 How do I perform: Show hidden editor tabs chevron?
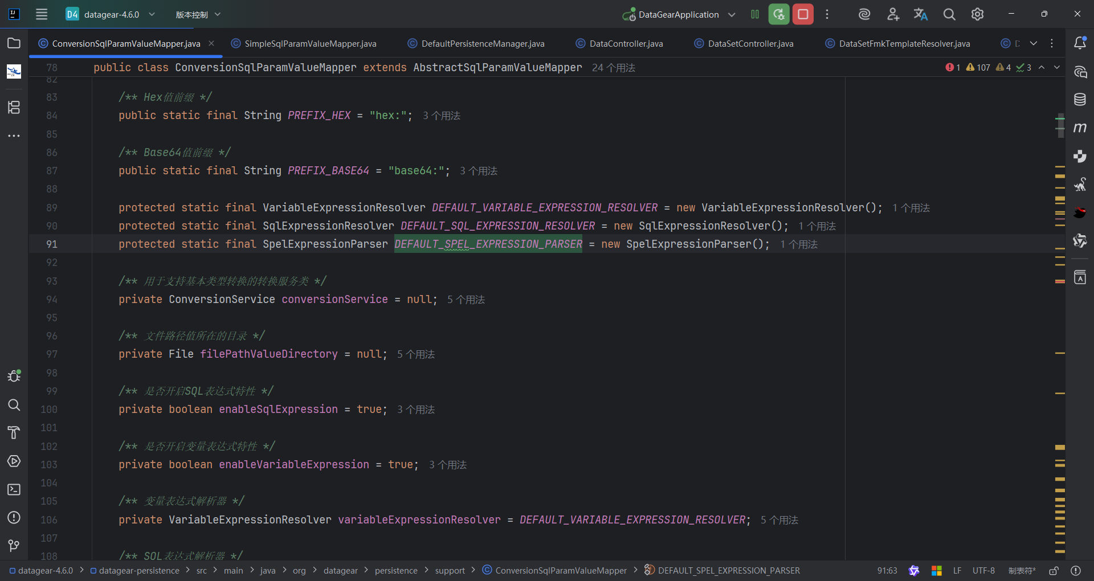[1034, 43]
